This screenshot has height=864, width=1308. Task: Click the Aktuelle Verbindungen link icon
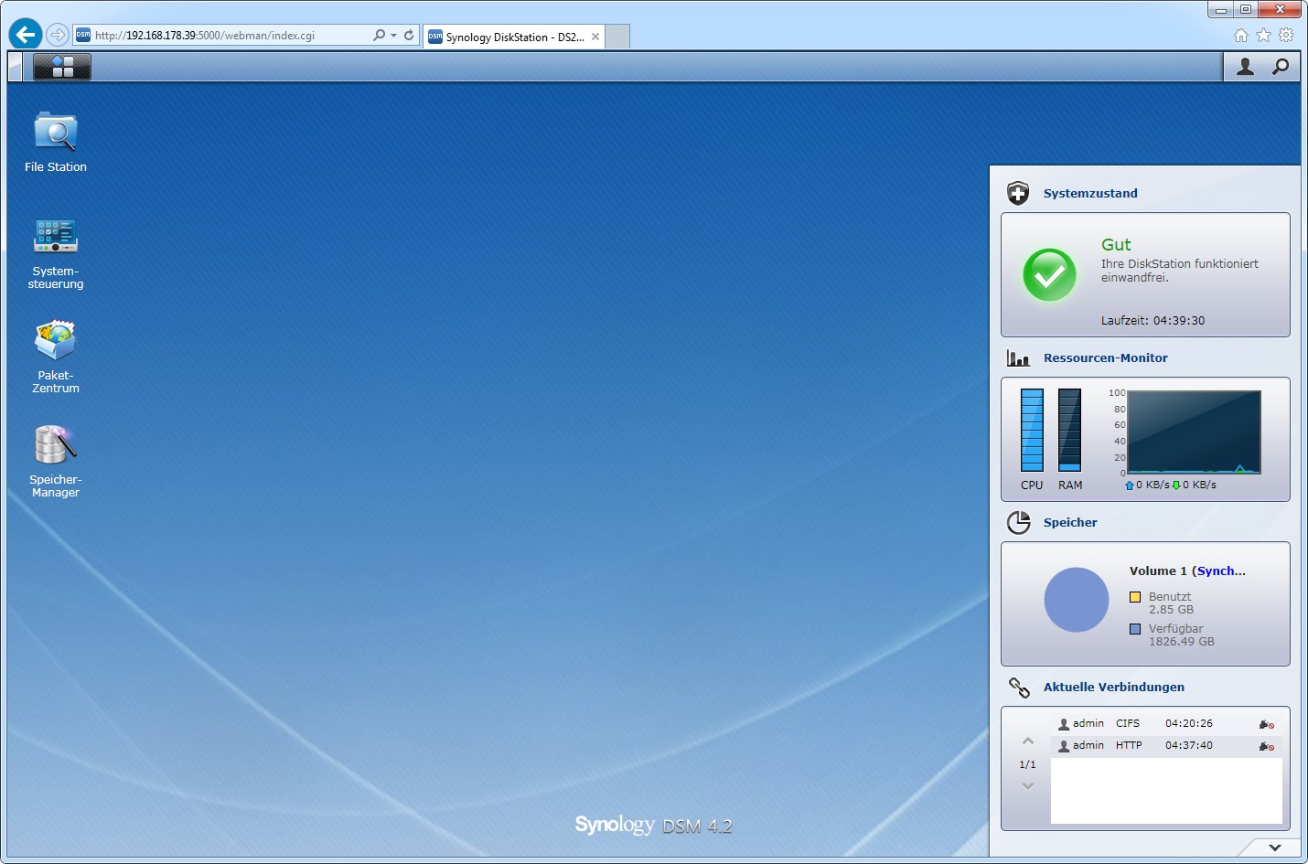click(x=1019, y=687)
